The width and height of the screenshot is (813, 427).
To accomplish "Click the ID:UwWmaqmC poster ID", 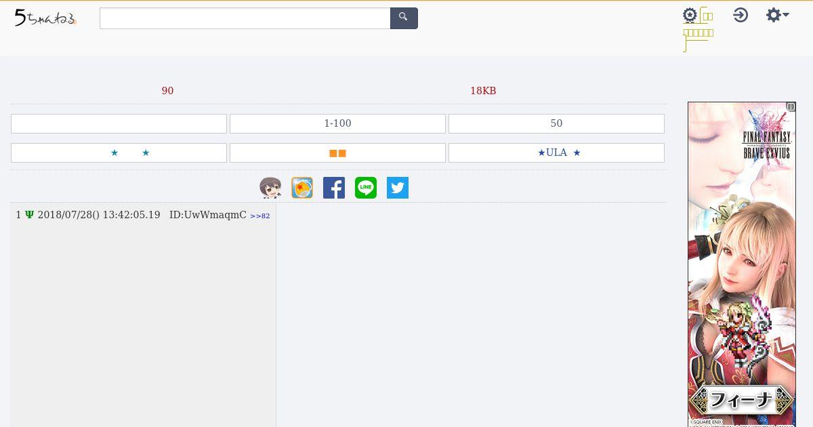I will tap(208, 215).
